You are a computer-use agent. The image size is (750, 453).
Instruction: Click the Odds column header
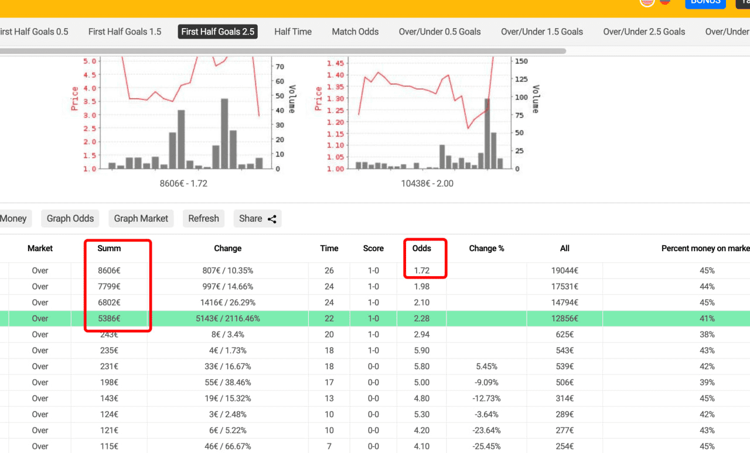pos(421,248)
